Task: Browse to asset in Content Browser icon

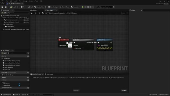Action: (6, 7)
